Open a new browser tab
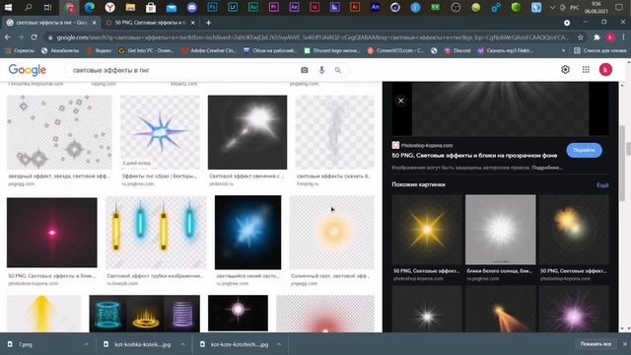This screenshot has width=631, height=355. coord(208,23)
